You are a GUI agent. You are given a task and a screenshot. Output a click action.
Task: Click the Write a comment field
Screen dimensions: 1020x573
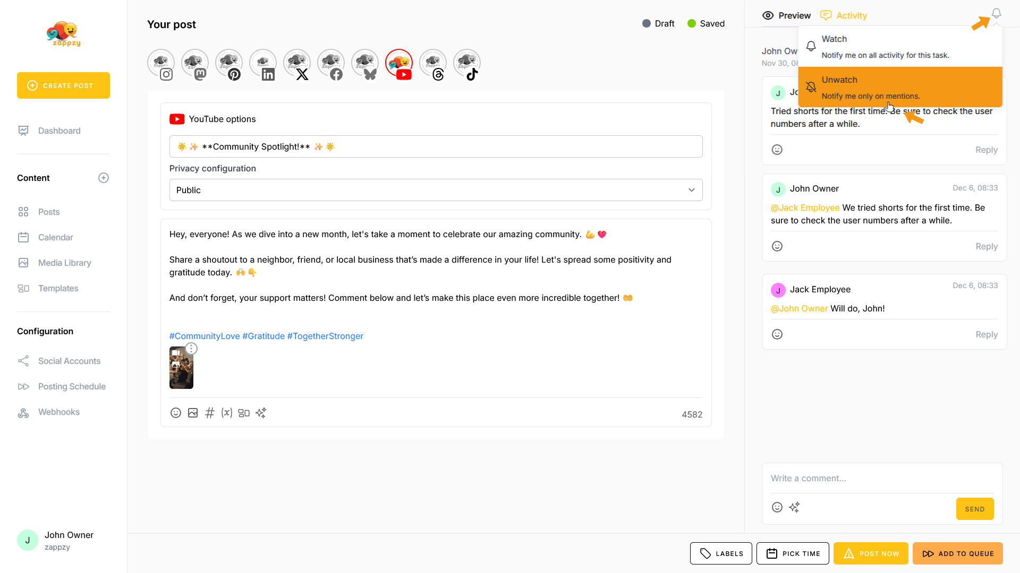tap(882, 478)
